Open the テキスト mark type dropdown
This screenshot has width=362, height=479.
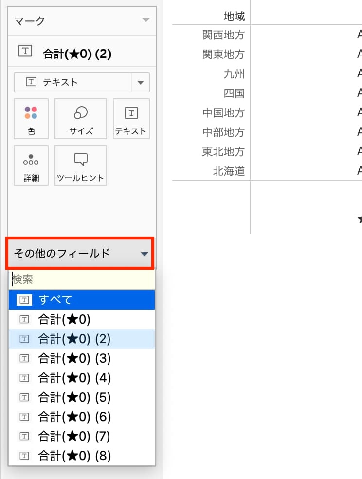pyautogui.click(x=141, y=83)
